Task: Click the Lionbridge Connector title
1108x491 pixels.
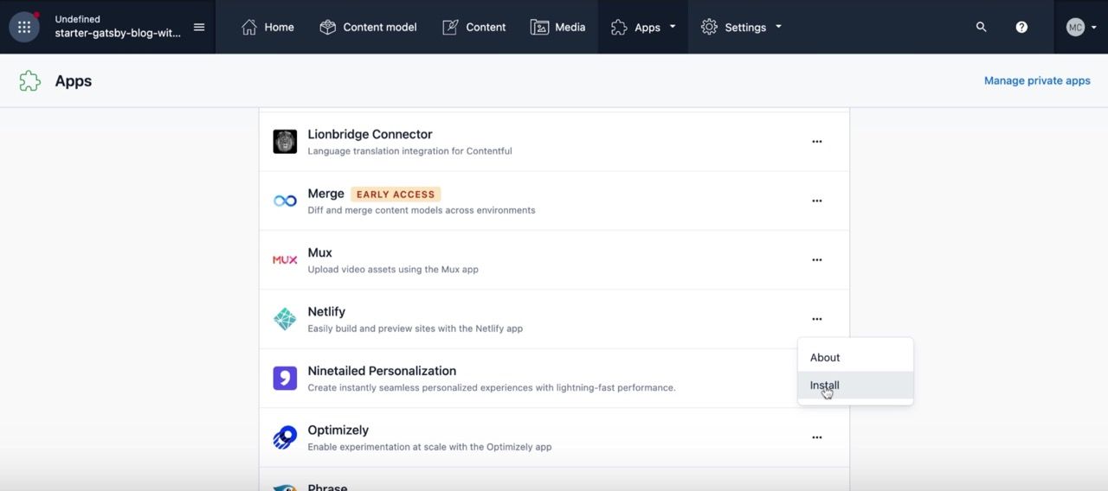Action: tap(370, 134)
